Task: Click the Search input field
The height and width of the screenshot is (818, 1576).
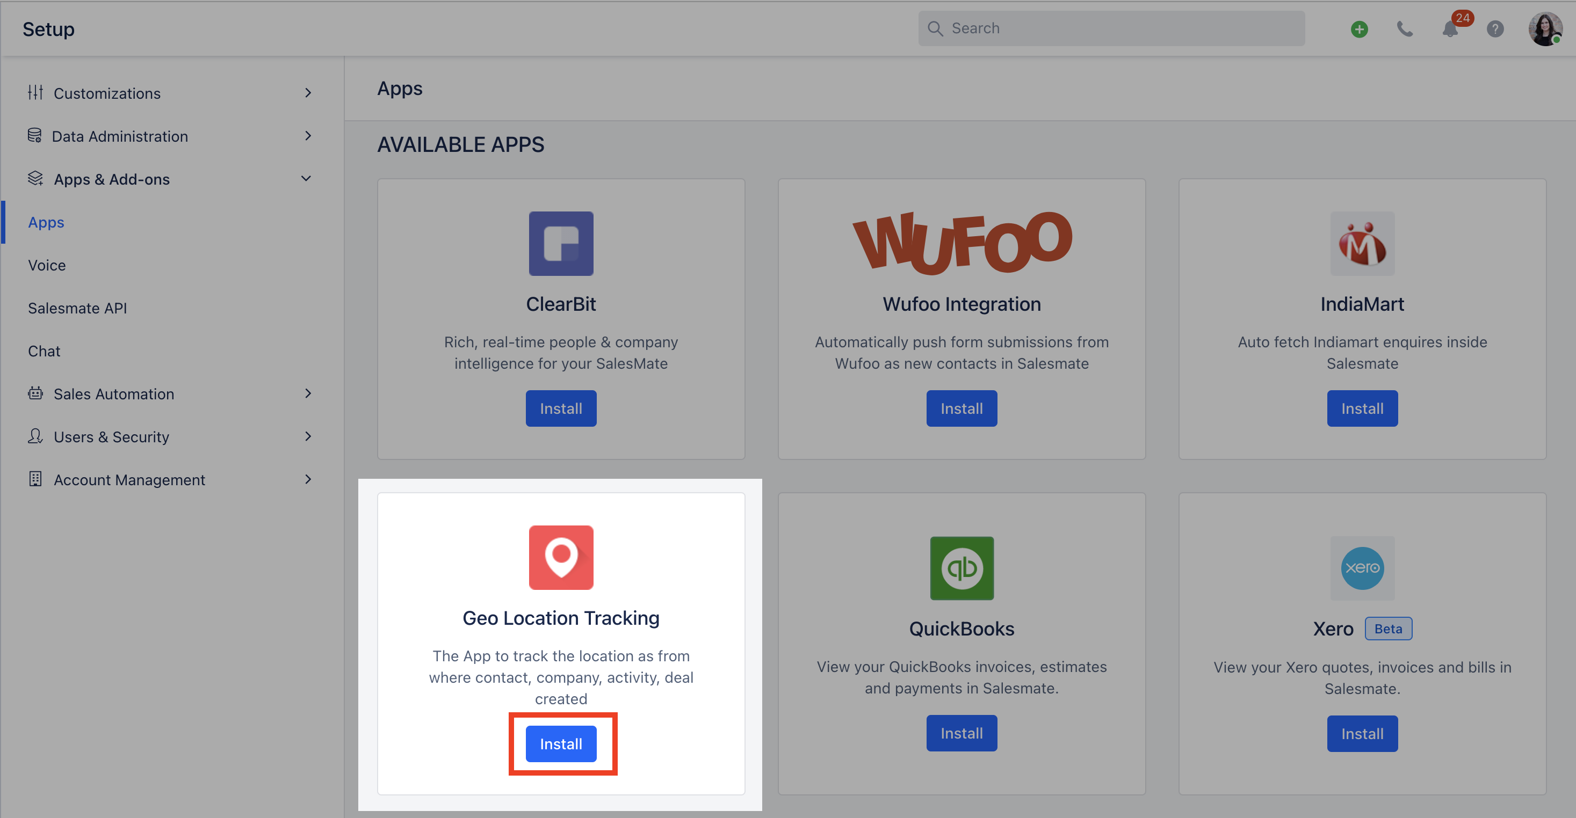Action: (x=1111, y=28)
